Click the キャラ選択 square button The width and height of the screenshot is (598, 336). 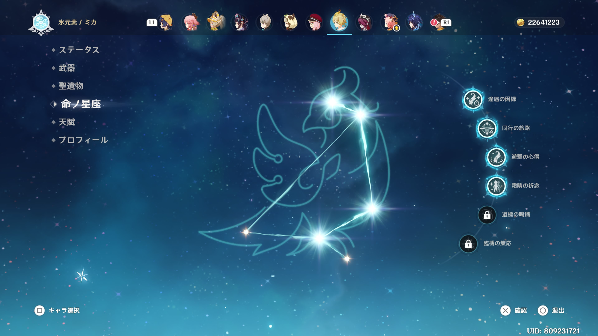40,310
